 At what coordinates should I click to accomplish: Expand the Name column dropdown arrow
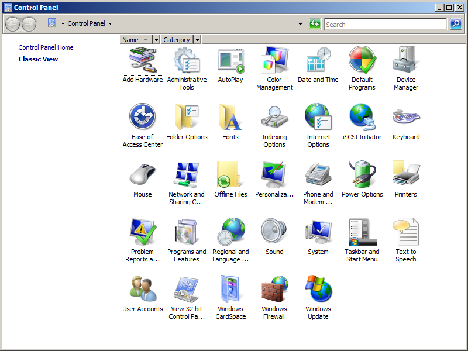(x=156, y=40)
